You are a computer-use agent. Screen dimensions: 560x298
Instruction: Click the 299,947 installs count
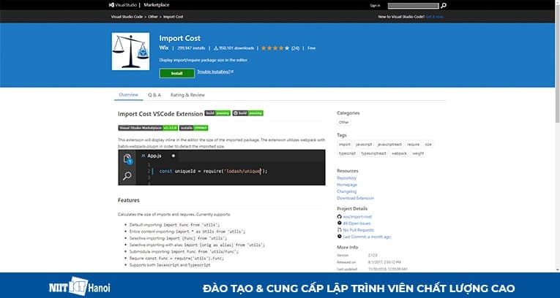pyautogui.click(x=191, y=48)
